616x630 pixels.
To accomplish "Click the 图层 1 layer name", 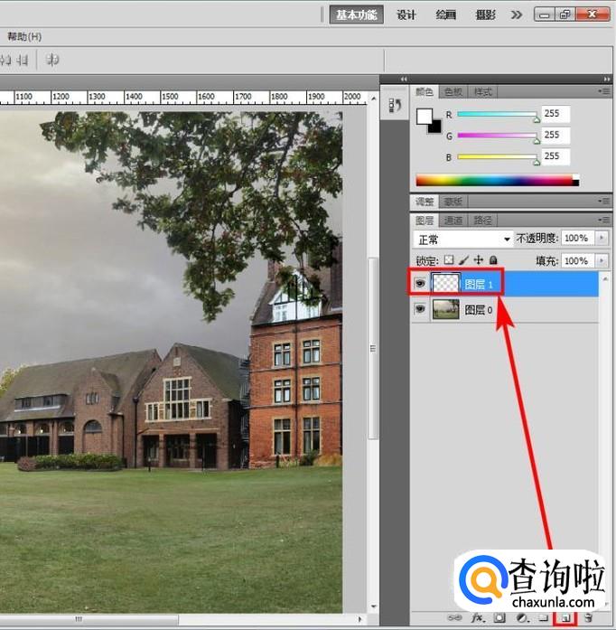I will tap(479, 285).
